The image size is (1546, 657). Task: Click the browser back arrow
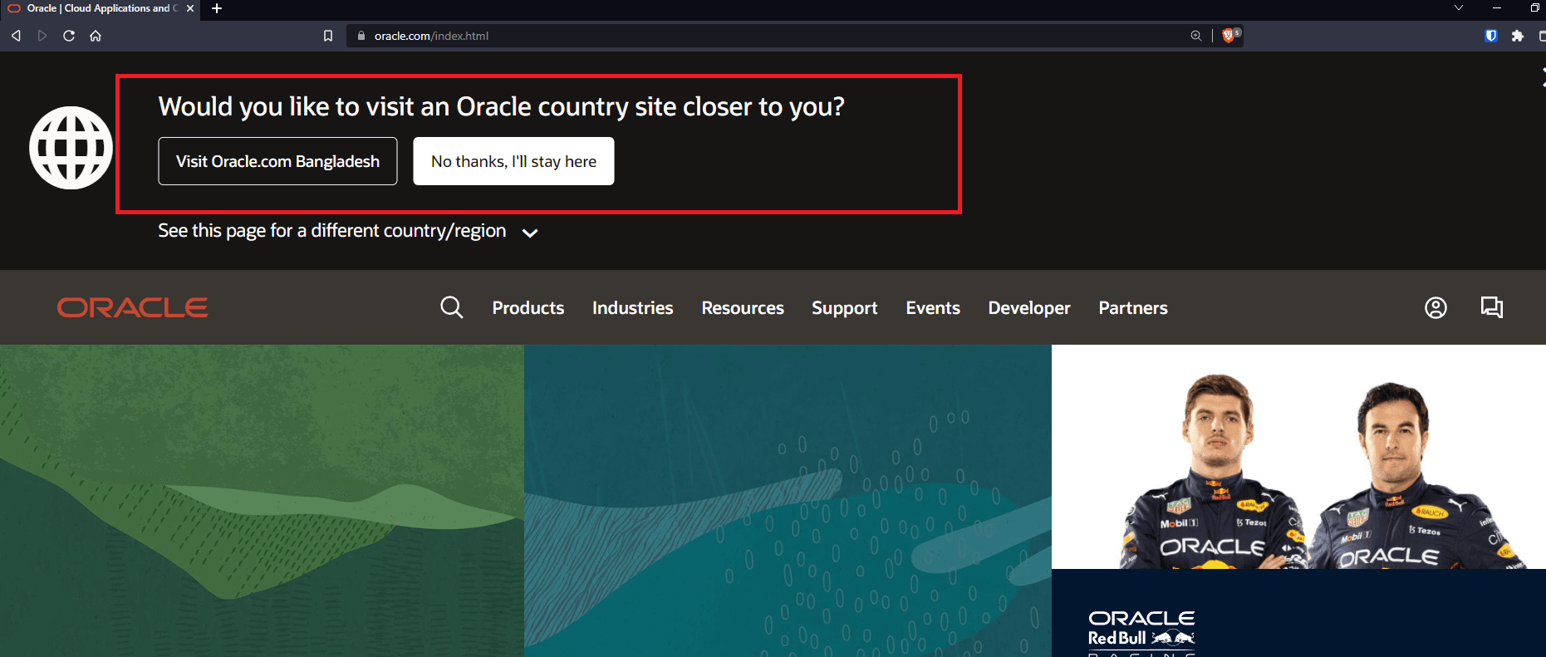pos(16,36)
